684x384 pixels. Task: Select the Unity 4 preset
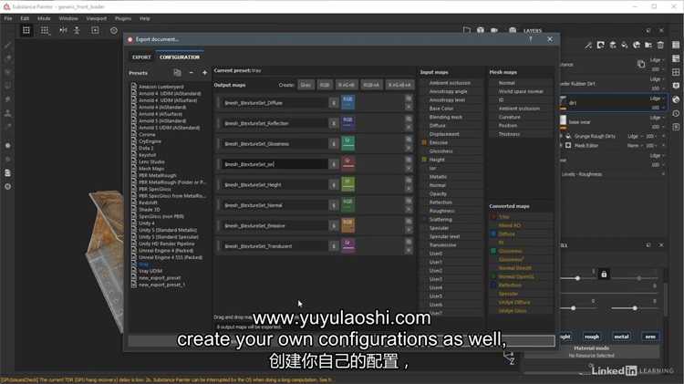tap(147, 223)
